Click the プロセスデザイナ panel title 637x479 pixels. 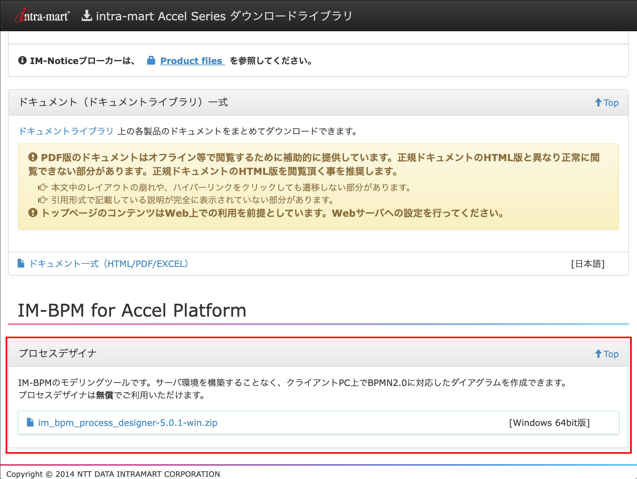pyautogui.click(x=58, y=353)
